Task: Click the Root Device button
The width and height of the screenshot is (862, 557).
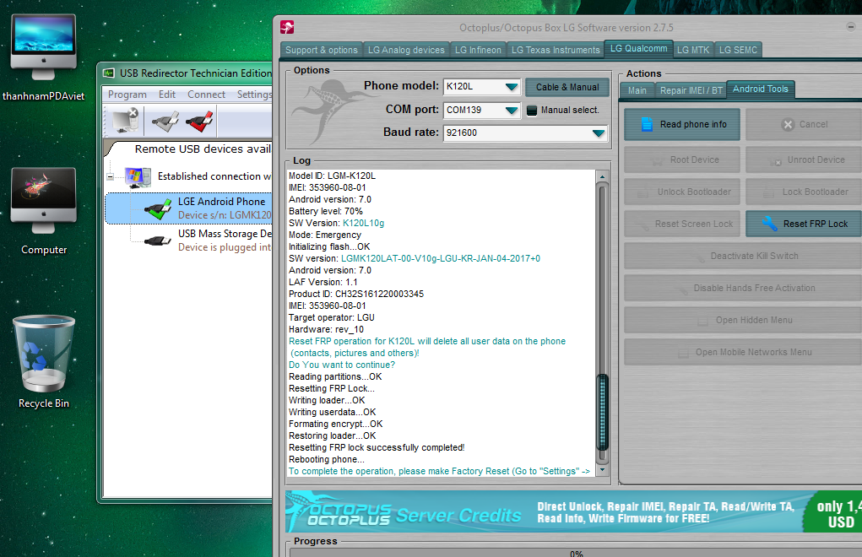Action: tap(681, 160)
